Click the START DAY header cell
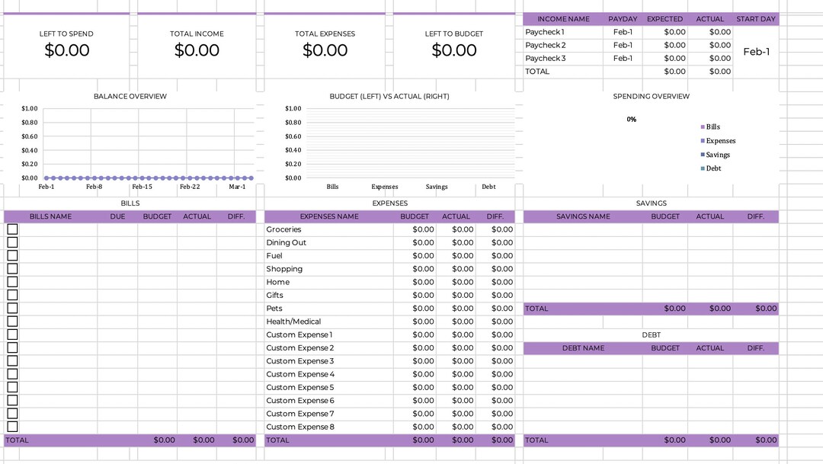The image size is (823, 464). pyautogui.click(x=756, y=19)
